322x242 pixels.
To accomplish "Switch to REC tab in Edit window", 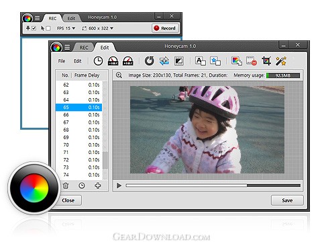I will click(84, 48).
